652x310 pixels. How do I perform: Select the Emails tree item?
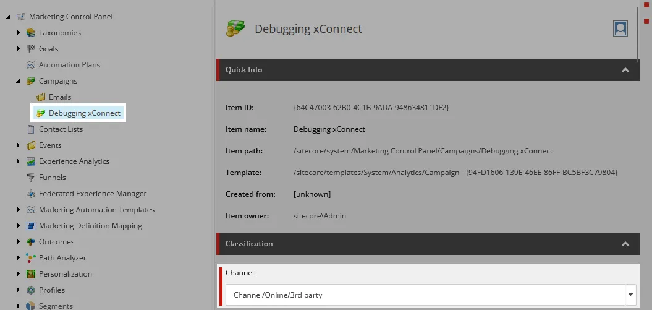60,97
